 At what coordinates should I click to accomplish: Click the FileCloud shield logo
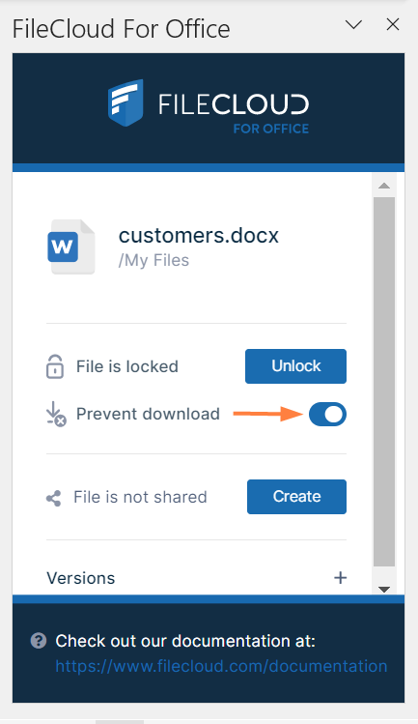coord(125,103)
